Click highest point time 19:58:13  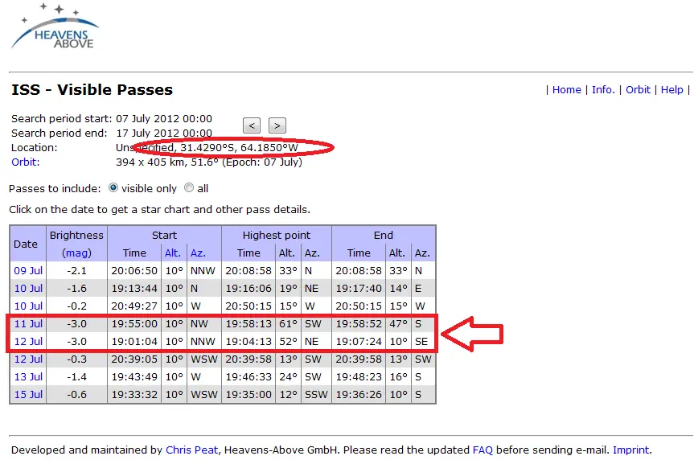click(248, 323)
